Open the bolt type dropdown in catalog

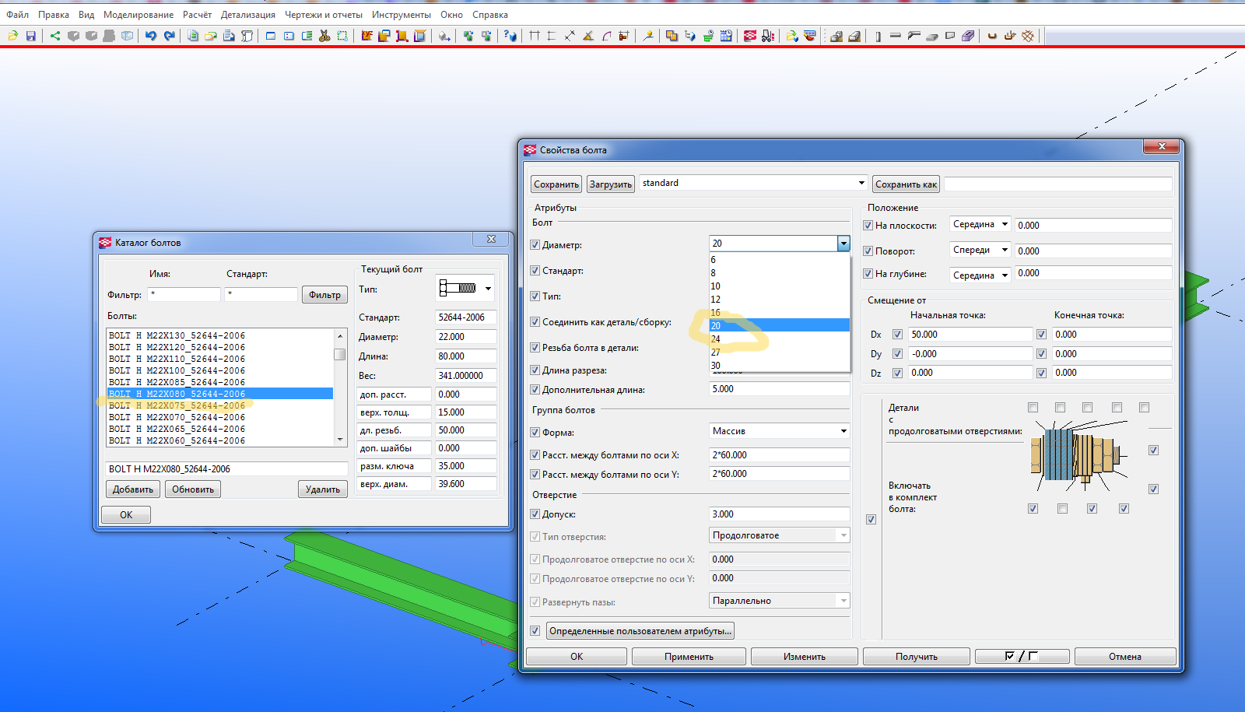488,289
